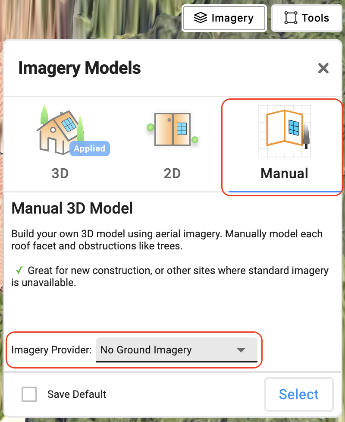
Task: Expand options using the dropdown arrow
Action: coord(241,350)
